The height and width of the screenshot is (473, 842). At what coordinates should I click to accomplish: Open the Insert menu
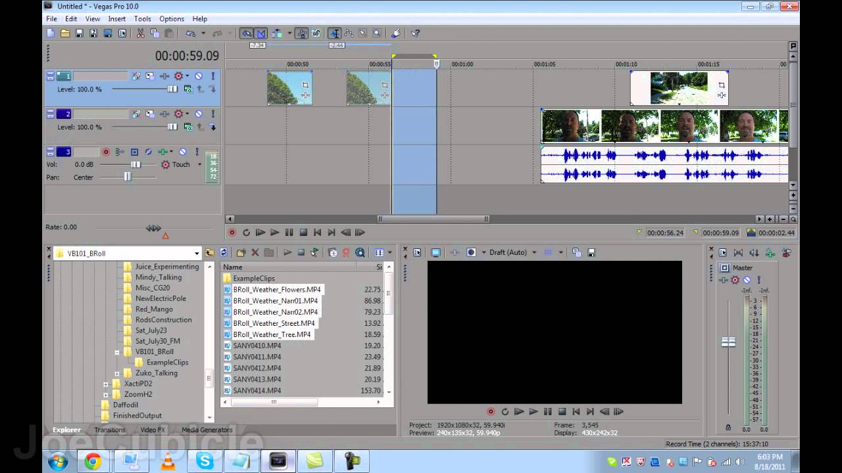(x=117, y=19)
